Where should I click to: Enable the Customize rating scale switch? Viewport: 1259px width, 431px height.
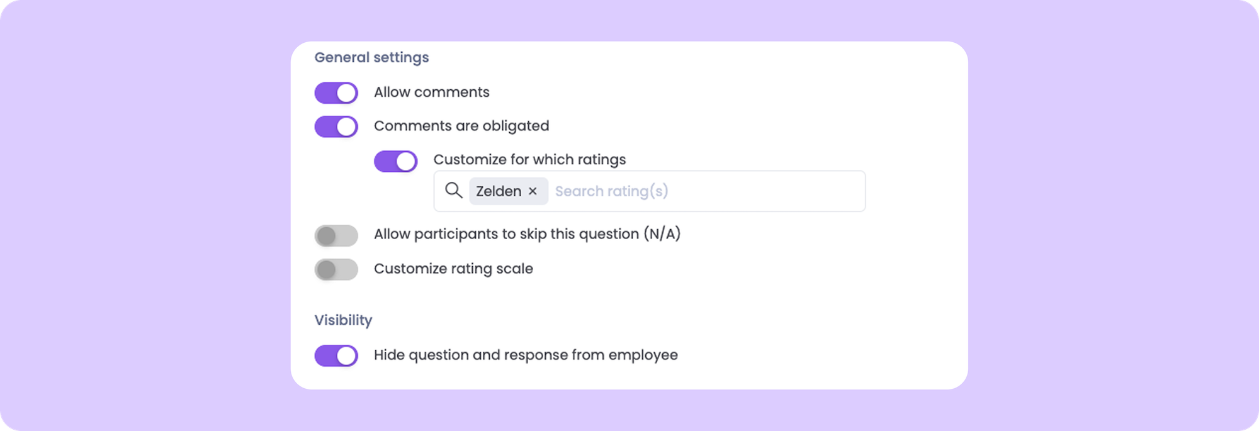coord(336,270)
